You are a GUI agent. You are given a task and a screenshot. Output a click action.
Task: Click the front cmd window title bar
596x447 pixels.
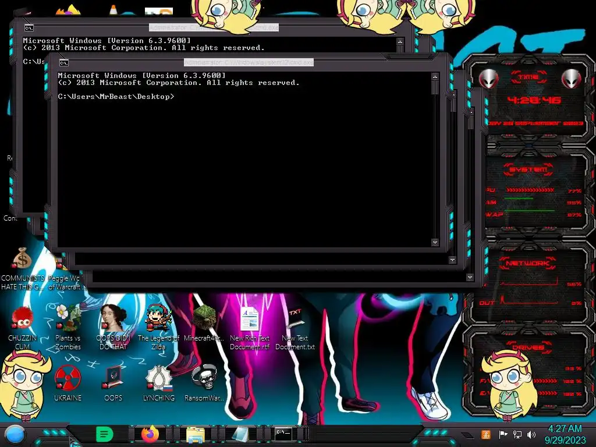249,62
